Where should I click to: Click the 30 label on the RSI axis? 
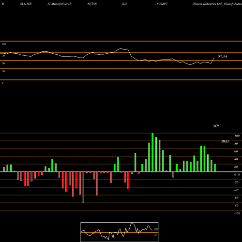pyautogui.click(x=3, y=71)
